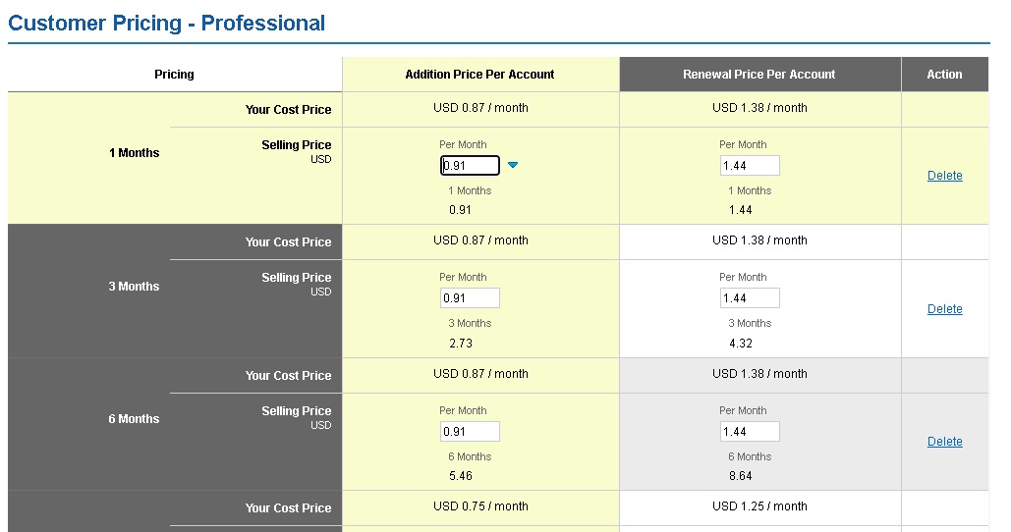Click the 8.64 six-month renewal total

point(740,476)
